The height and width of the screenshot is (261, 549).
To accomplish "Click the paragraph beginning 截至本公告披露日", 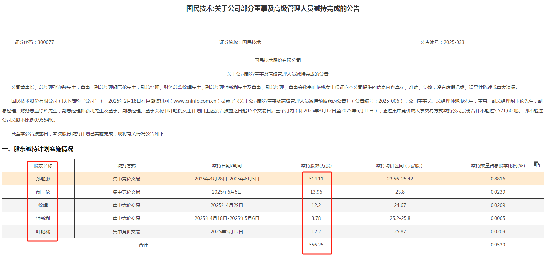I will (x=90, y=134).
